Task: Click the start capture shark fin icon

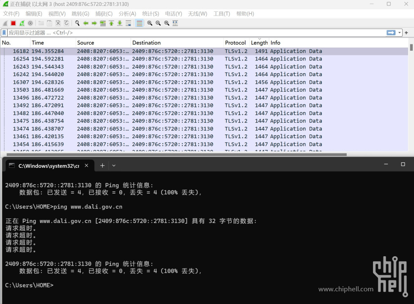Action: click(x=5, y=23)
